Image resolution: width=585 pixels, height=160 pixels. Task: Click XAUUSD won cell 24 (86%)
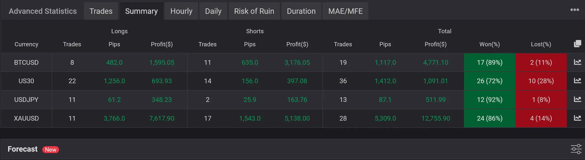(490, 118)
